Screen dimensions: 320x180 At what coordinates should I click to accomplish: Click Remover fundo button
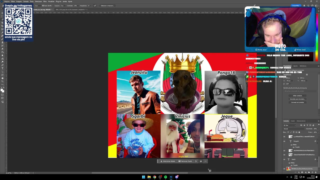(x=185, y=161)
